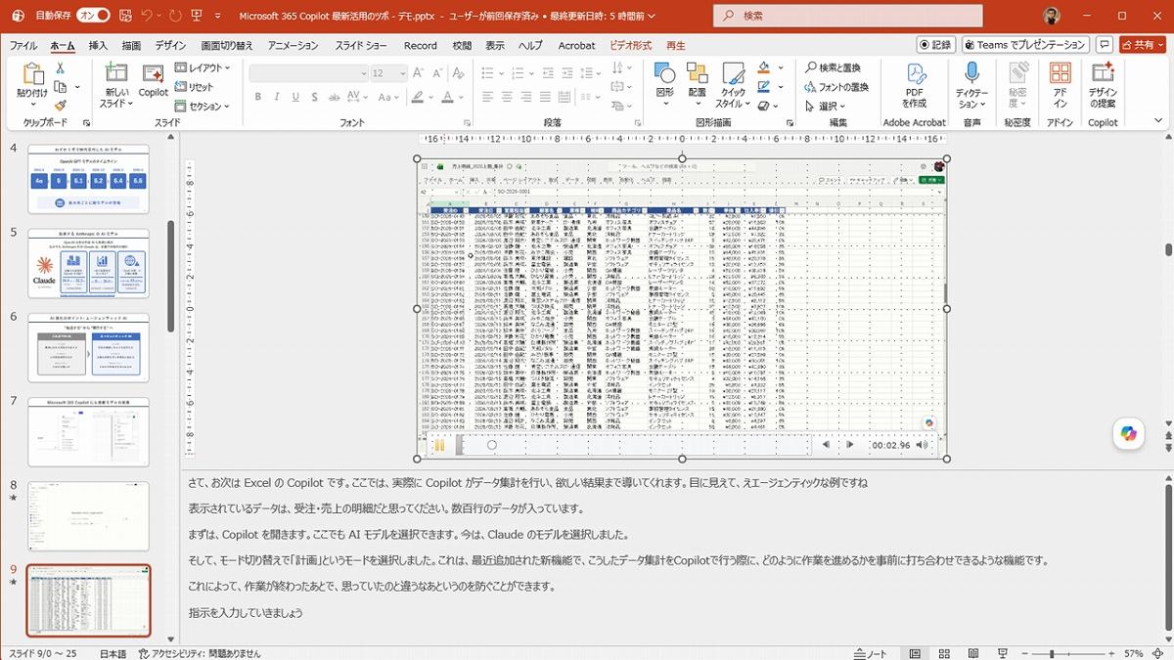This screenshot has height=660, width=1174.
Task: Step video forward with the forward arrow
Action: 849,445
